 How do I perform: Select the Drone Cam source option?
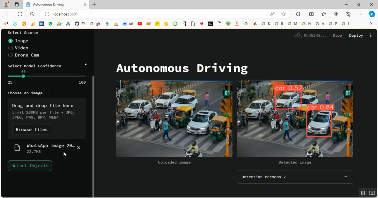click(x=11, y=55)
